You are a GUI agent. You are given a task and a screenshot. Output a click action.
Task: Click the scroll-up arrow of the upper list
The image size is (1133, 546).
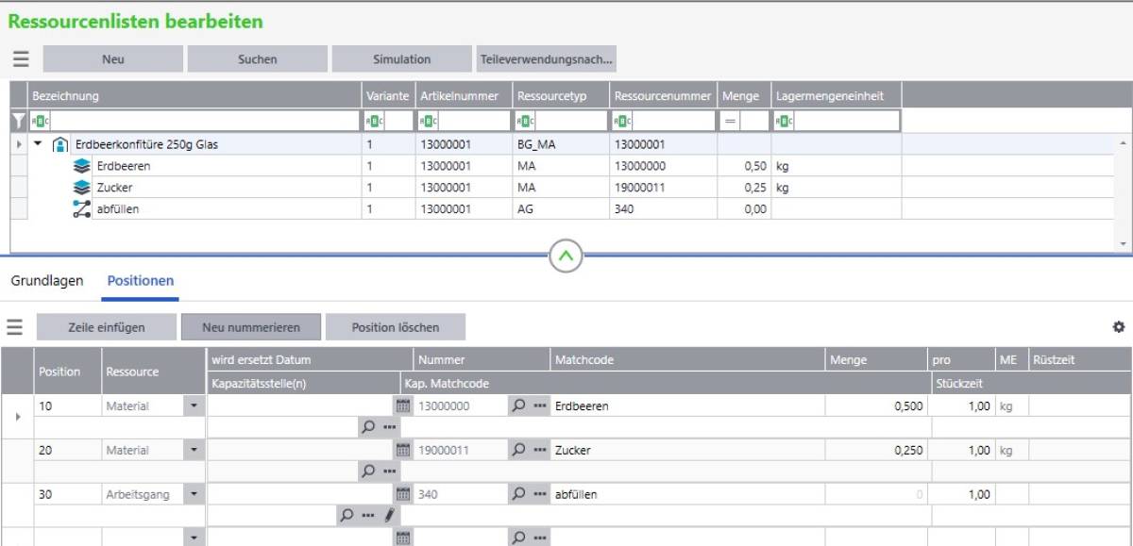pyautogui.click(x=1123, y=142)
